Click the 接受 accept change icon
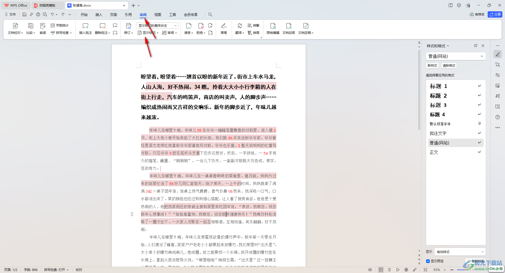Image resolution: width=505 pixels, height=273 pixels. pos(189,26)
